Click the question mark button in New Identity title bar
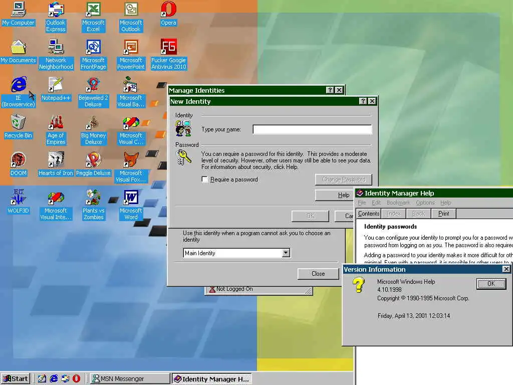This screenshot has height=385, width=513. pyautogui.click(x=363, y=101)
